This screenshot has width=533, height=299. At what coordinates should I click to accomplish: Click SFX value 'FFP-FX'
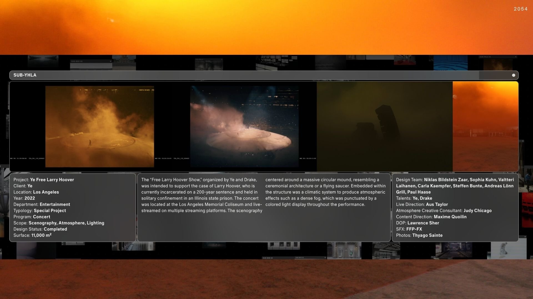point(414,229)
